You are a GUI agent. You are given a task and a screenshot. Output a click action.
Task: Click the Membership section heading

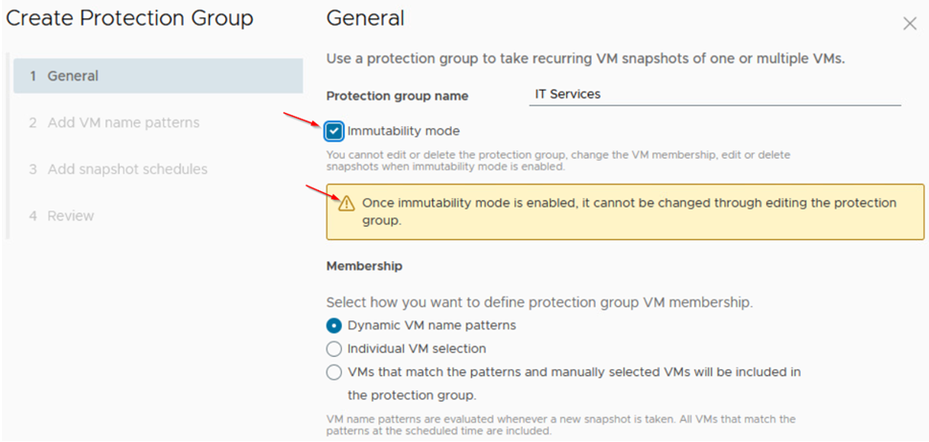364,266
